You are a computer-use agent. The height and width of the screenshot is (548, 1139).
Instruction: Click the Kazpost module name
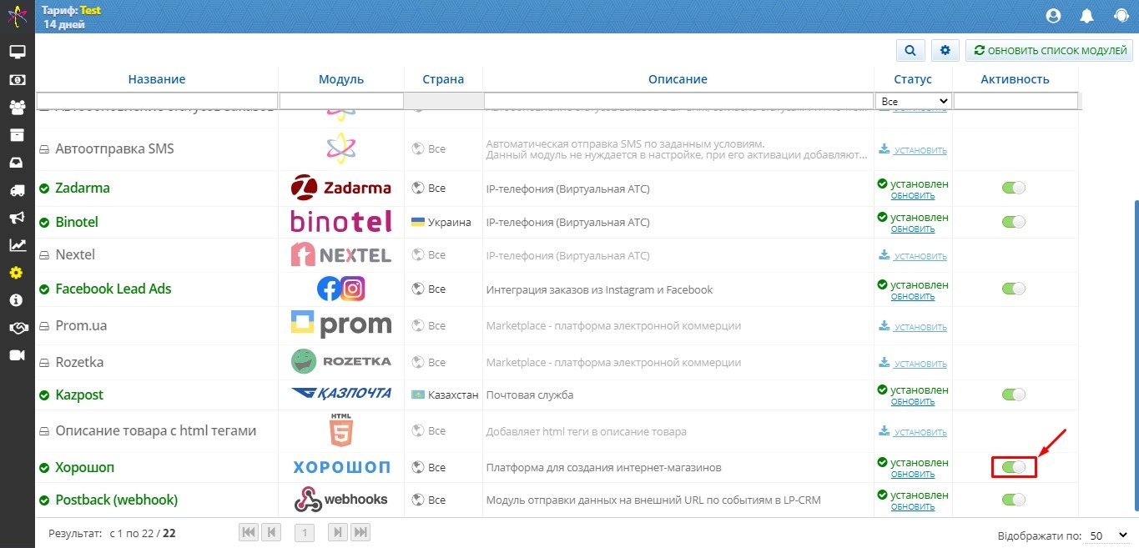[79, 395]
